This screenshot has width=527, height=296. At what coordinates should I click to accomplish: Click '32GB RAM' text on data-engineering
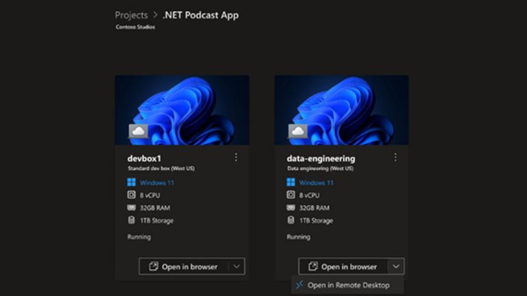point(314,208)
